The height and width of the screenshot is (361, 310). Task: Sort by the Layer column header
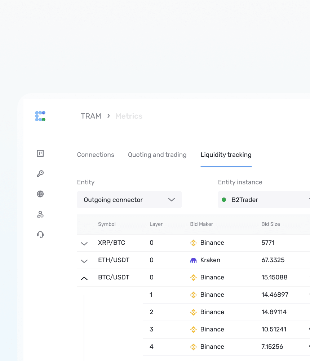(156, 224)
